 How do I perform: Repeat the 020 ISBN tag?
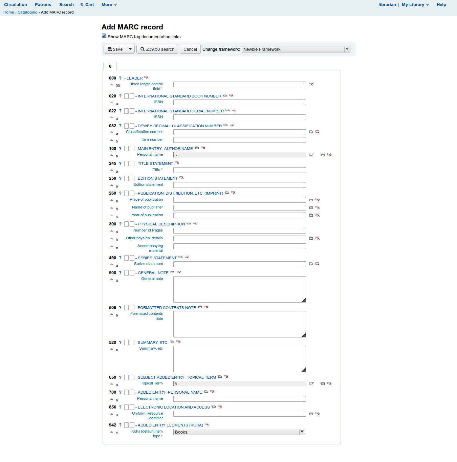225,96
